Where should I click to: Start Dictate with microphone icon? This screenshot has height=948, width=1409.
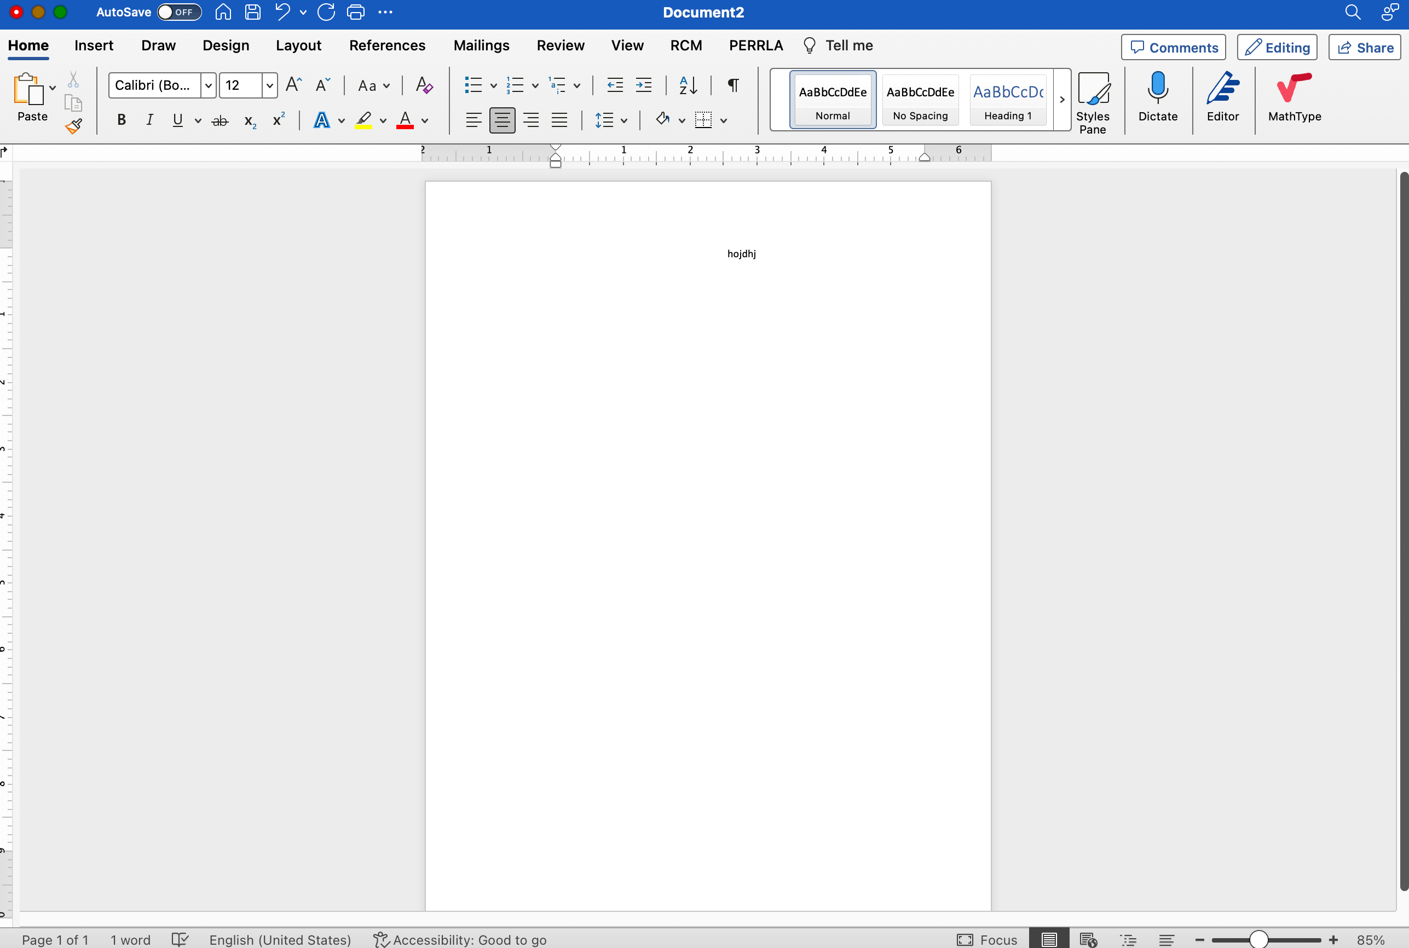(1158, 97)
